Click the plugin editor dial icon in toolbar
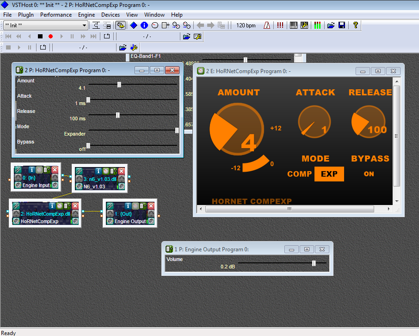This screenshot has width=419, height=336. tap(155, 25)
